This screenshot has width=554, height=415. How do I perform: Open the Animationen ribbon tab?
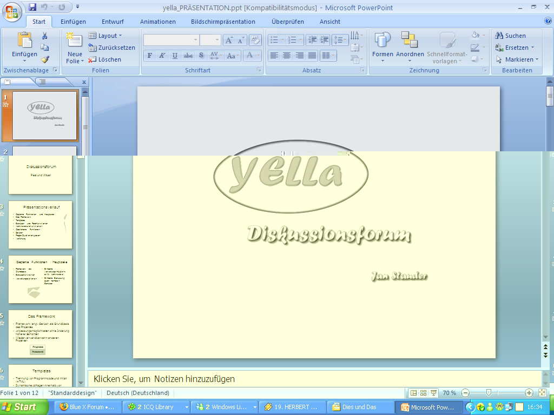pyautogui.click(x=157, y=22)
